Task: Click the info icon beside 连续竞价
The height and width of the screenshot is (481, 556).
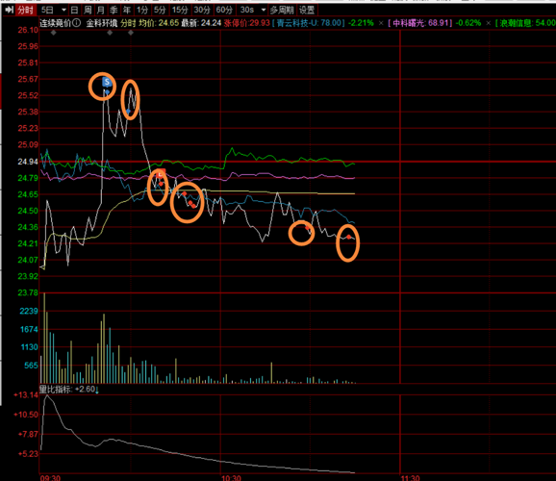Action: click(77, 23)
